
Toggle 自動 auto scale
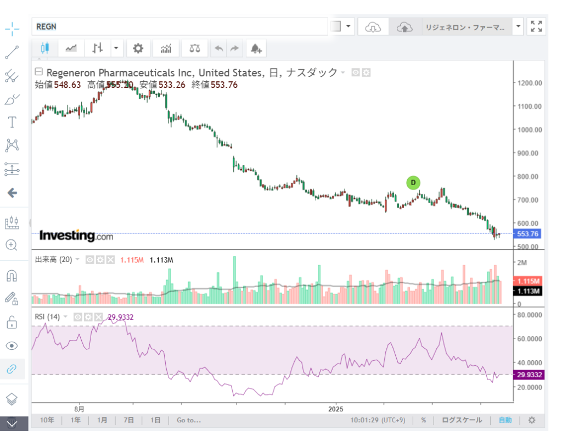pos(505,420)
